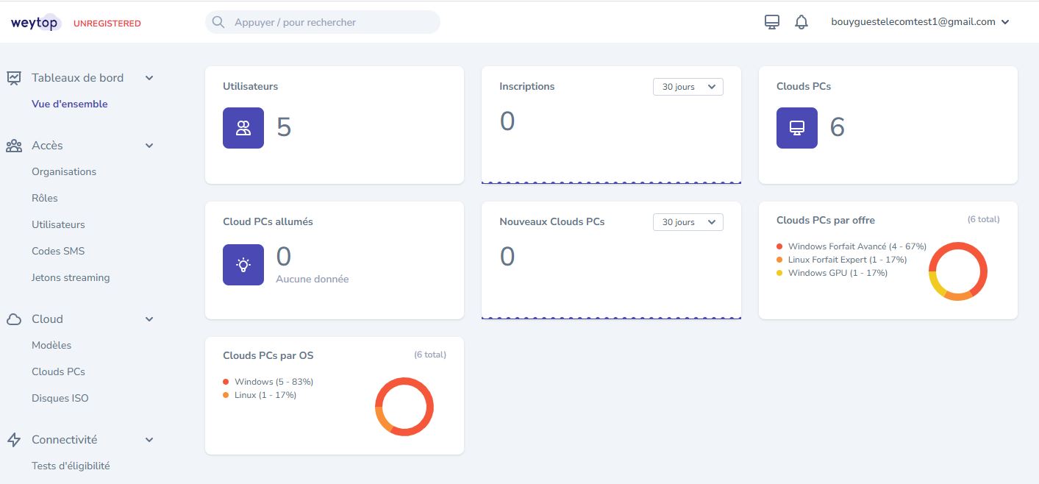Viewport: 1039px width, 484px height.
Task: Click the monitor icon in the top bar
Action: pyautogui.click(x=771, y=21)
